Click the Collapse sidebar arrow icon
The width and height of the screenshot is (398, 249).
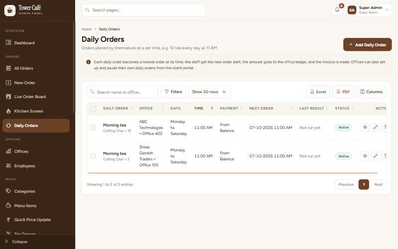click(x=7, y=242)
